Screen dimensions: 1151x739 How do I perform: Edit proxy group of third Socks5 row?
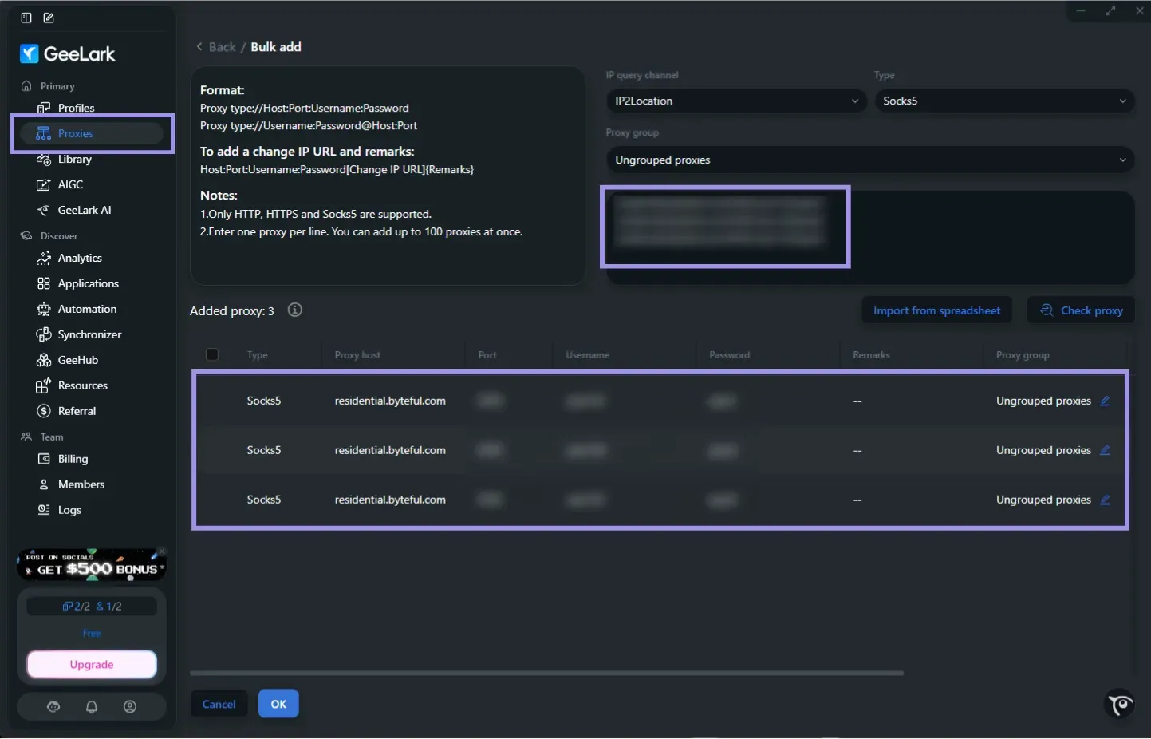point(1105,500)
